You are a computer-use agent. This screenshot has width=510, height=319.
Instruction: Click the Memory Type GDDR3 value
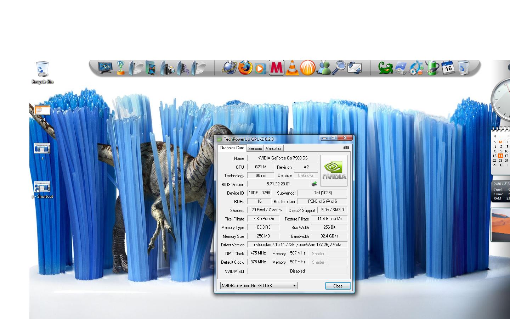pos(263,227)
